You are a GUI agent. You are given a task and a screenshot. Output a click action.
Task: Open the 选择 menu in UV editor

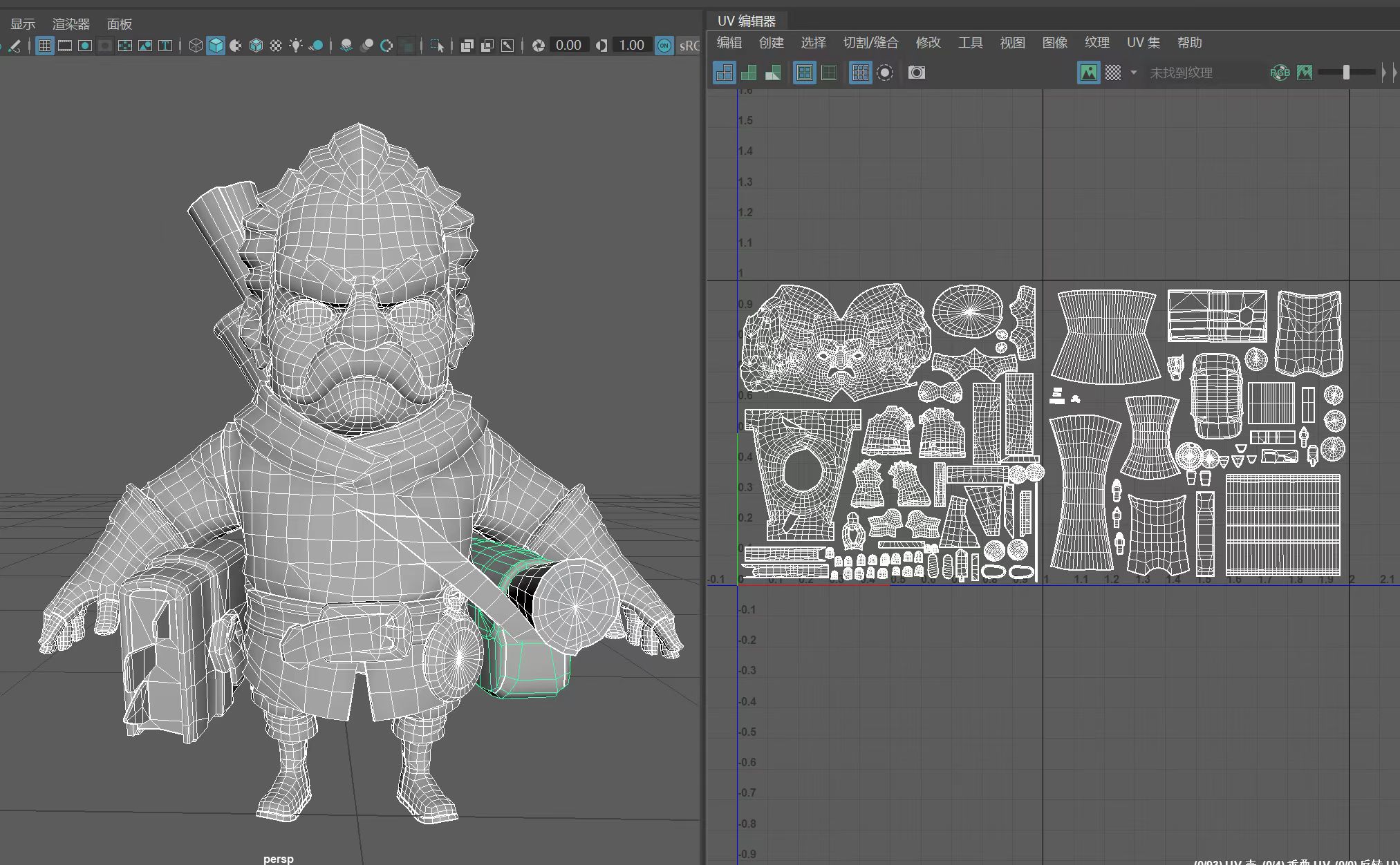(814, 43)
